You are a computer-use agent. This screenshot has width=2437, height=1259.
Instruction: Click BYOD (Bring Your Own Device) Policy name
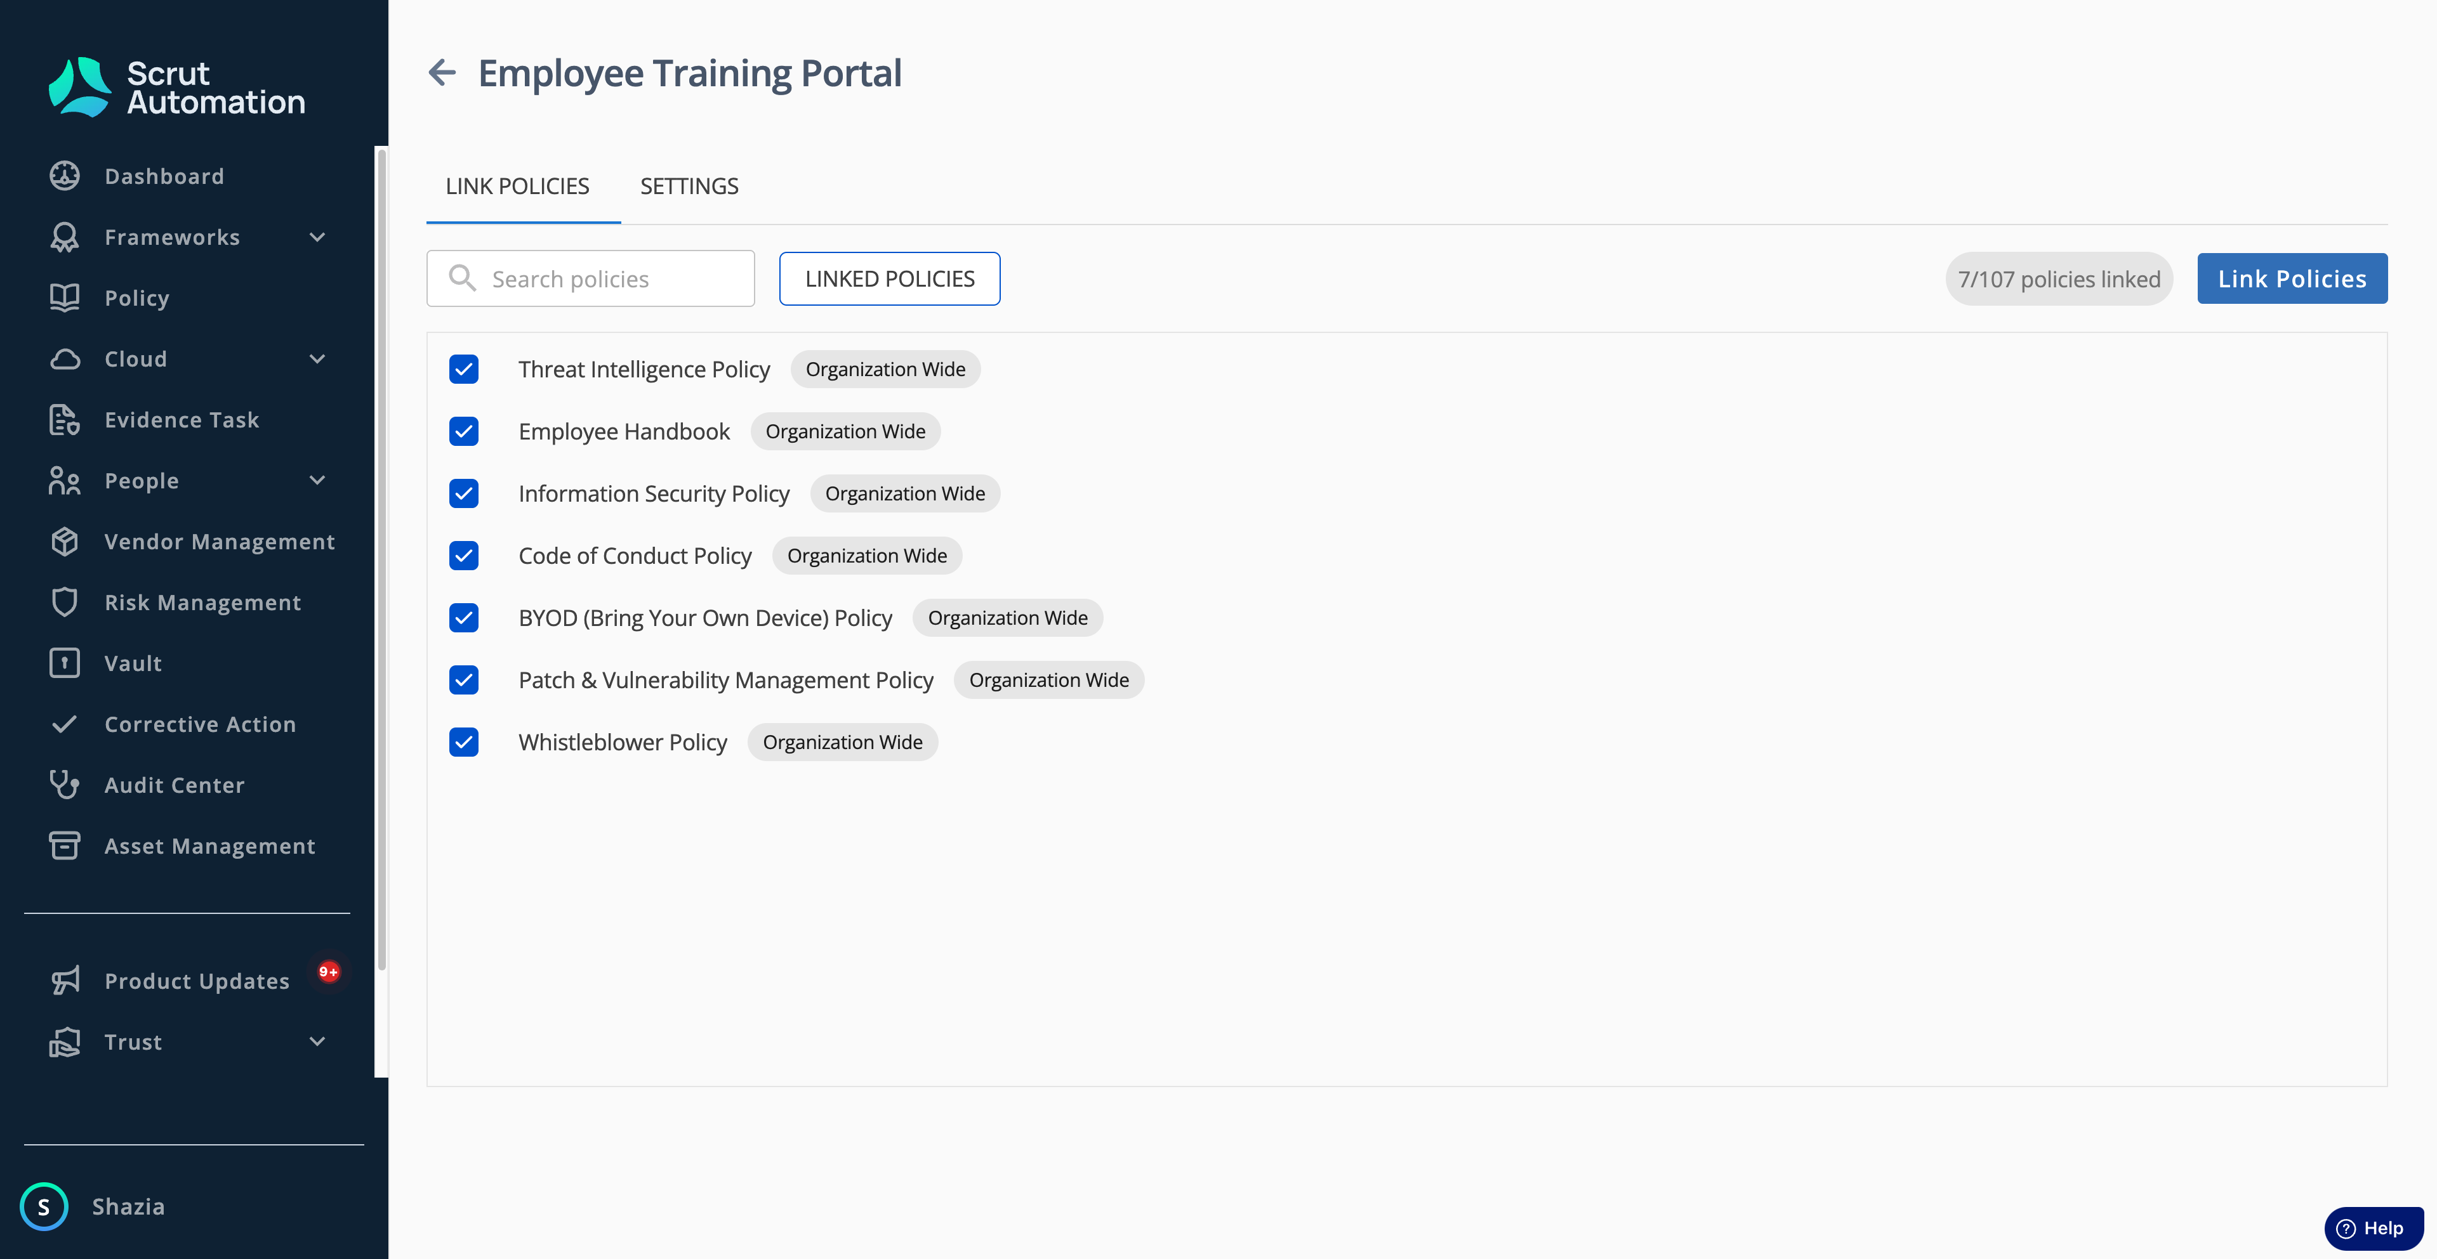tap(705, 618)
